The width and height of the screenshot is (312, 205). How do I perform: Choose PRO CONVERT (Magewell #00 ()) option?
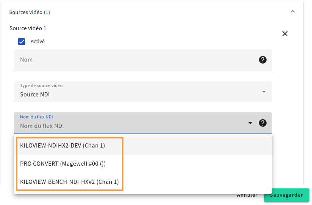click(143, 164)
